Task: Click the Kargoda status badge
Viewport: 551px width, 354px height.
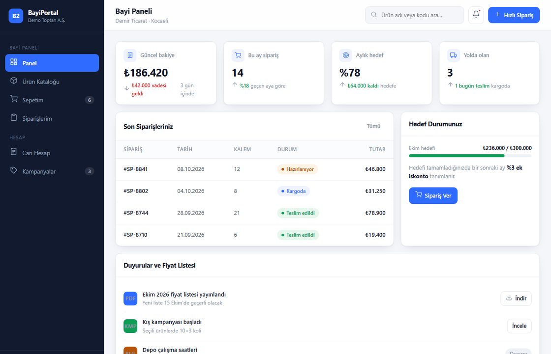Action: tap(293, 191)
